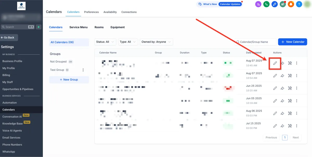Image resolution: width=312 pixels, height=157 pixels.
Task: Edit the calendar updated Aug 06 2025
Action: 275,113
